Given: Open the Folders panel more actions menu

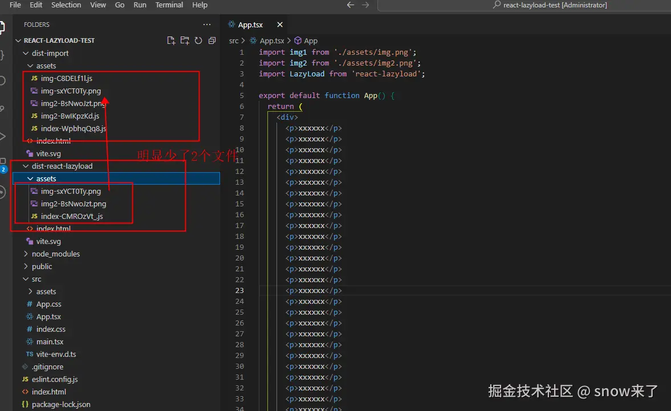Looking at the screenshot, I should click(206, 25).
